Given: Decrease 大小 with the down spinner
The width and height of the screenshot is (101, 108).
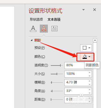Looking at the screenshot, I should click(x=90, y=76).
